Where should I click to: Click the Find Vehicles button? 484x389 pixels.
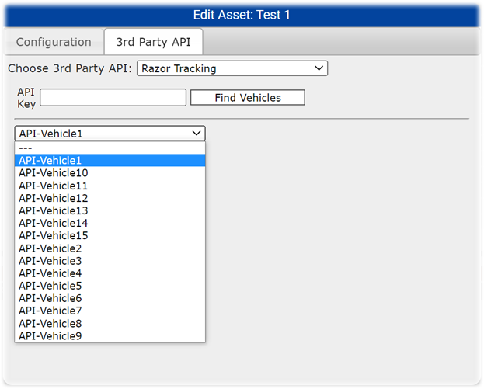[x=248, y=98]
